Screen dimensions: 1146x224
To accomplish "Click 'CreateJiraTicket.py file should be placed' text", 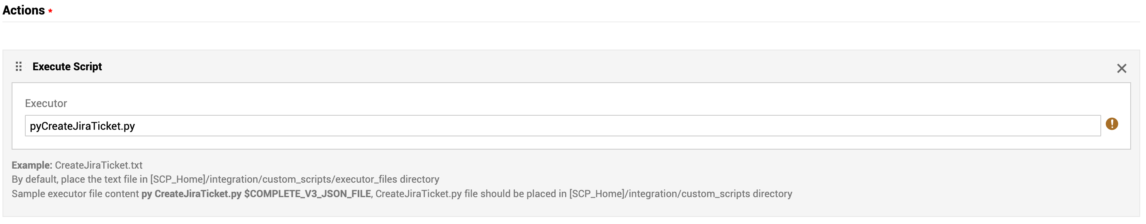I will pyautogui.click(x=472, y=194).
